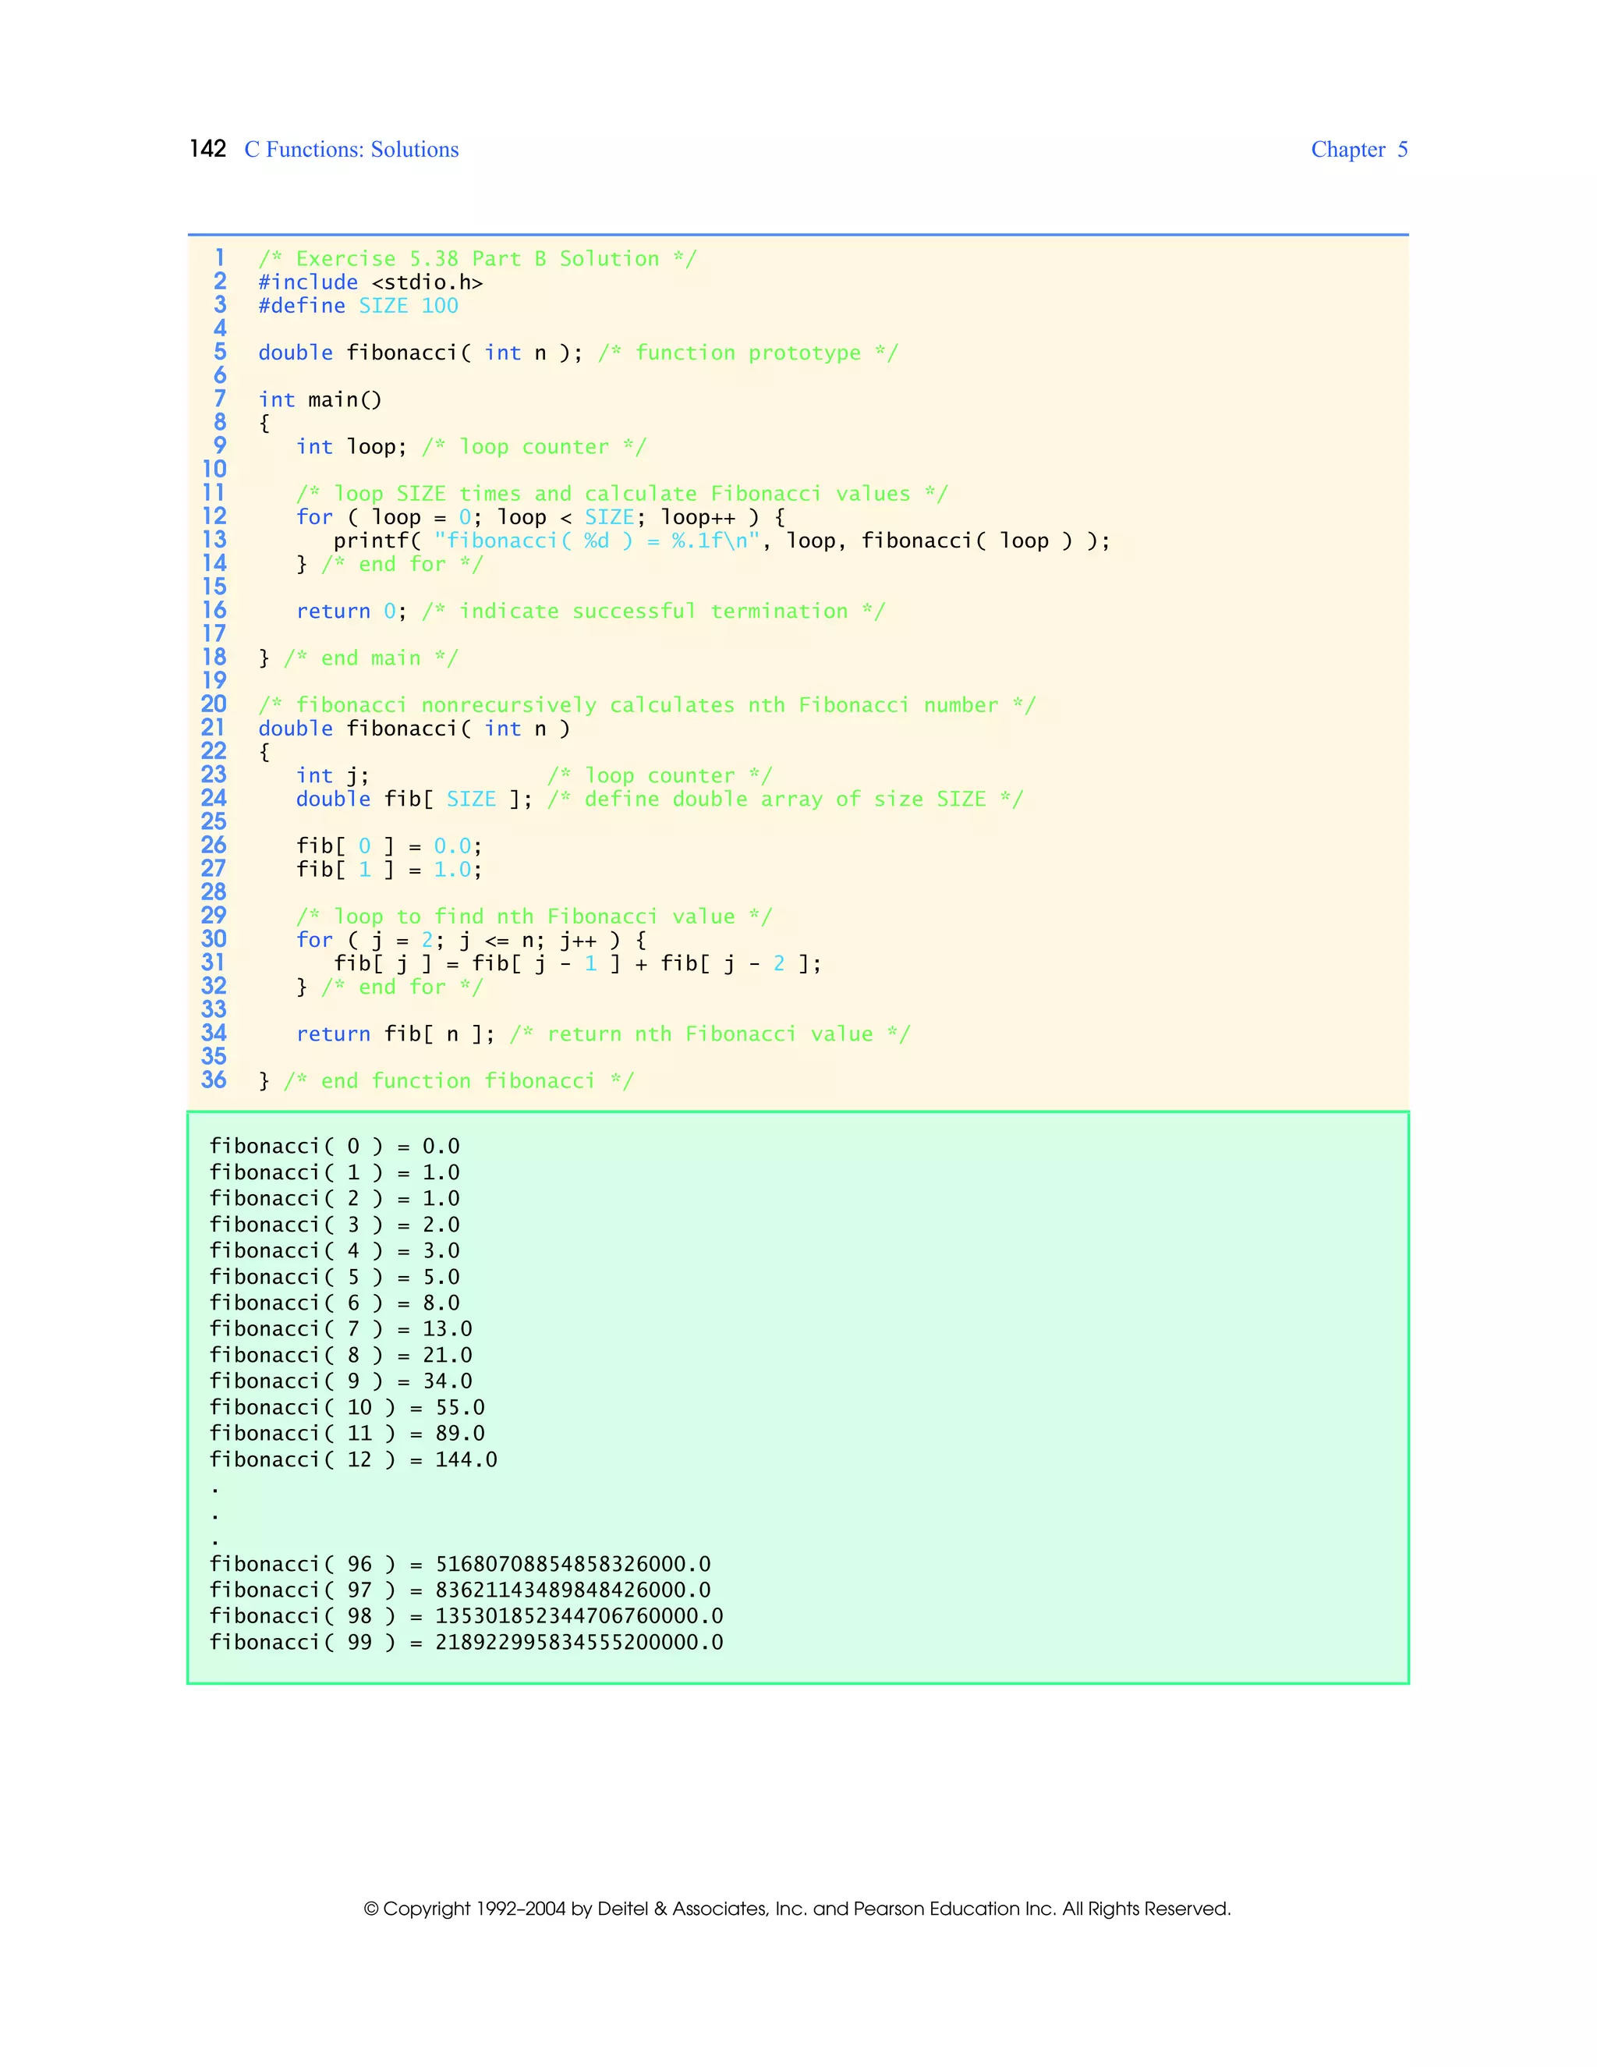Click output line for fibonacci( 99 )

tap(466, 1642)
